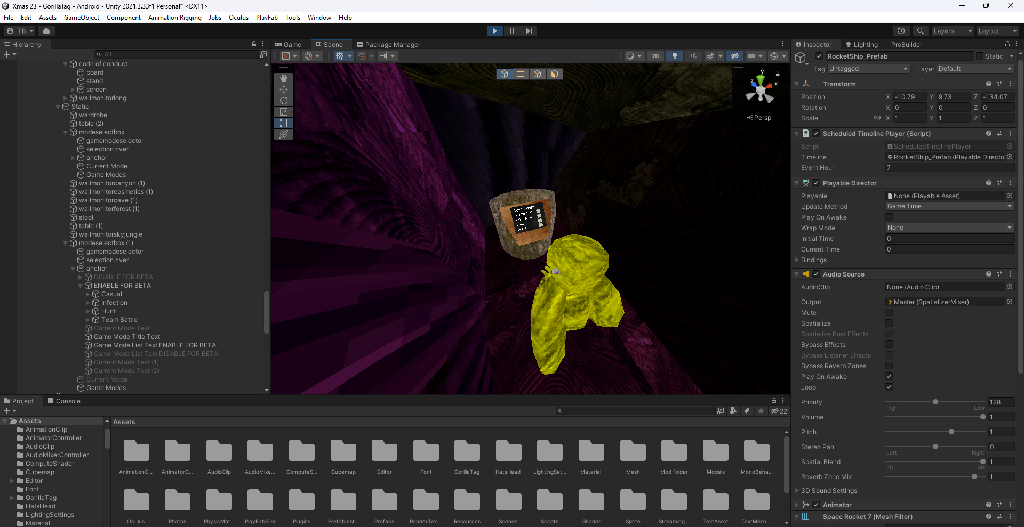Toggle RocketShip_Prefab active checkbox
The width and height of the screenshot is (1024, 527).
tap(819, 56)
